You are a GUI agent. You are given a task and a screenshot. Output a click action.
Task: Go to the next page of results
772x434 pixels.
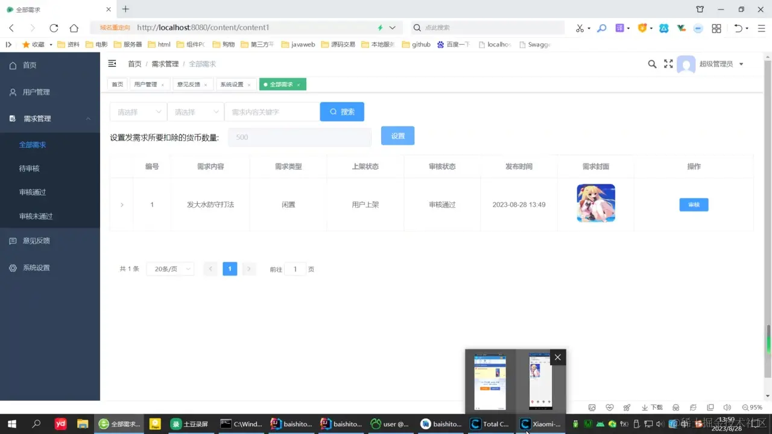[x=249, y=269]
